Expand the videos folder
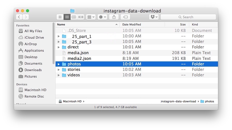 59,75
